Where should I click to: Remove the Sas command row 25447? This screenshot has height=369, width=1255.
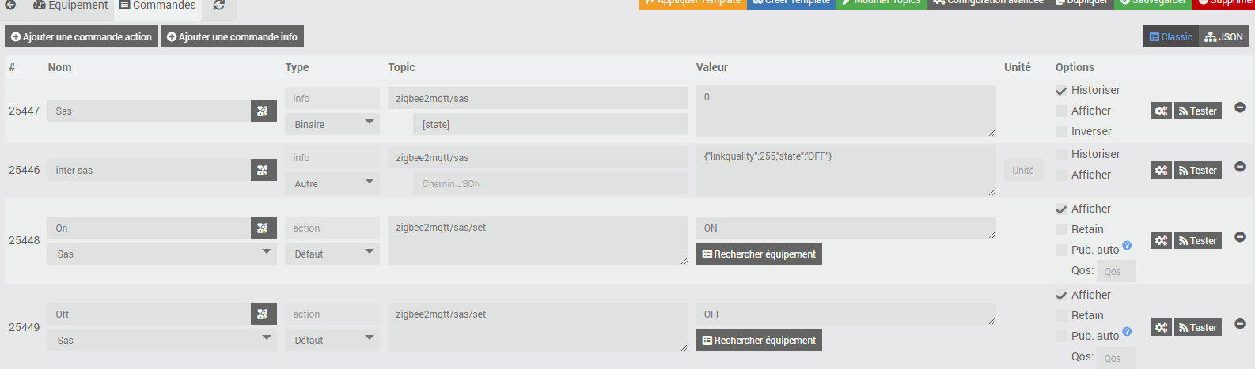1240,107
